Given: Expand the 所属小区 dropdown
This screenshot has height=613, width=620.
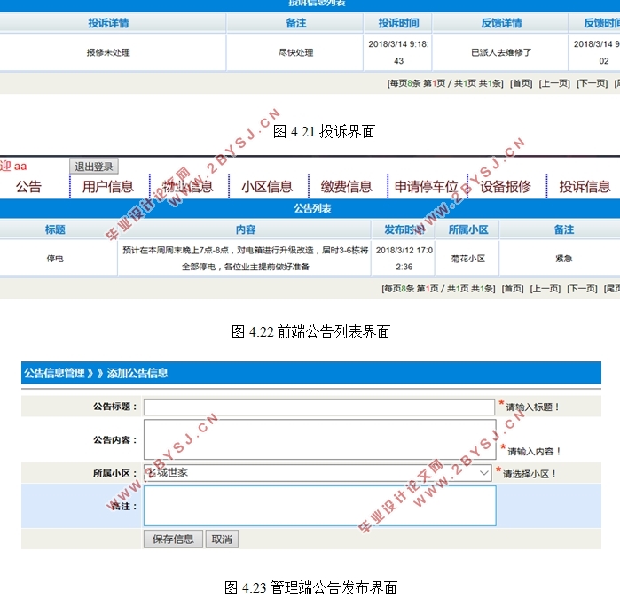Looking at the screenshot, I should click(x=318, y=473).
